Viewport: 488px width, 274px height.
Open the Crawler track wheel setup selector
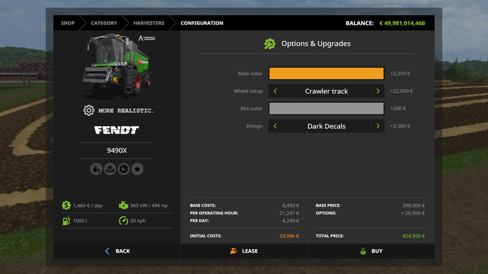coord(326,91)
